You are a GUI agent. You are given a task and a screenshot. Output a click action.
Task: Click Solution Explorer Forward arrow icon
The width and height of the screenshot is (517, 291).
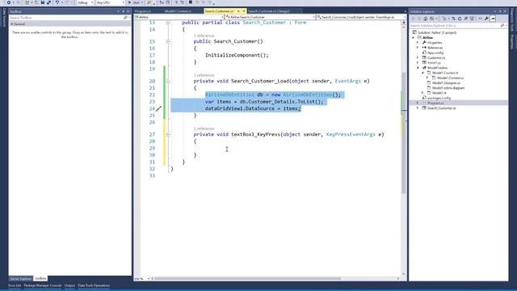419,19
